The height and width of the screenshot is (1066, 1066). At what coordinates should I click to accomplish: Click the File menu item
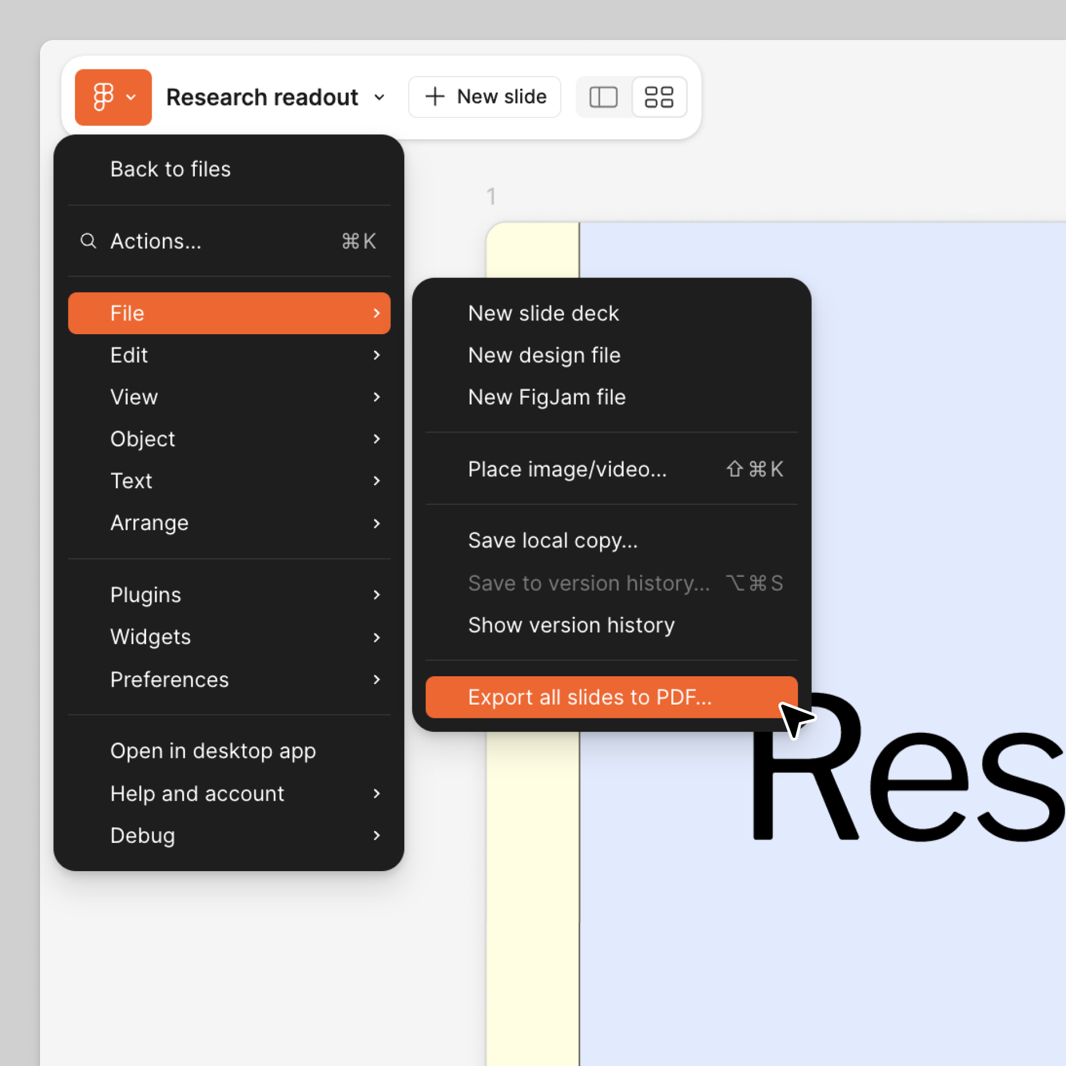click(x=228, y=313)
